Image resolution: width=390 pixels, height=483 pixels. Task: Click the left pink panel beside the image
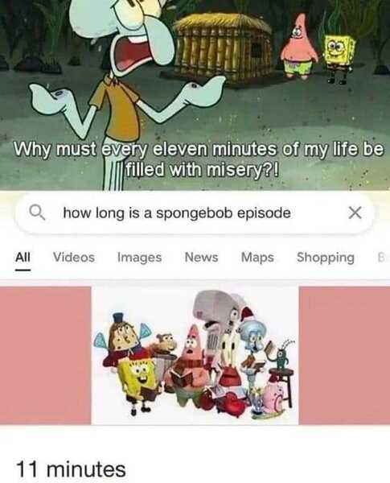(46, 356)
